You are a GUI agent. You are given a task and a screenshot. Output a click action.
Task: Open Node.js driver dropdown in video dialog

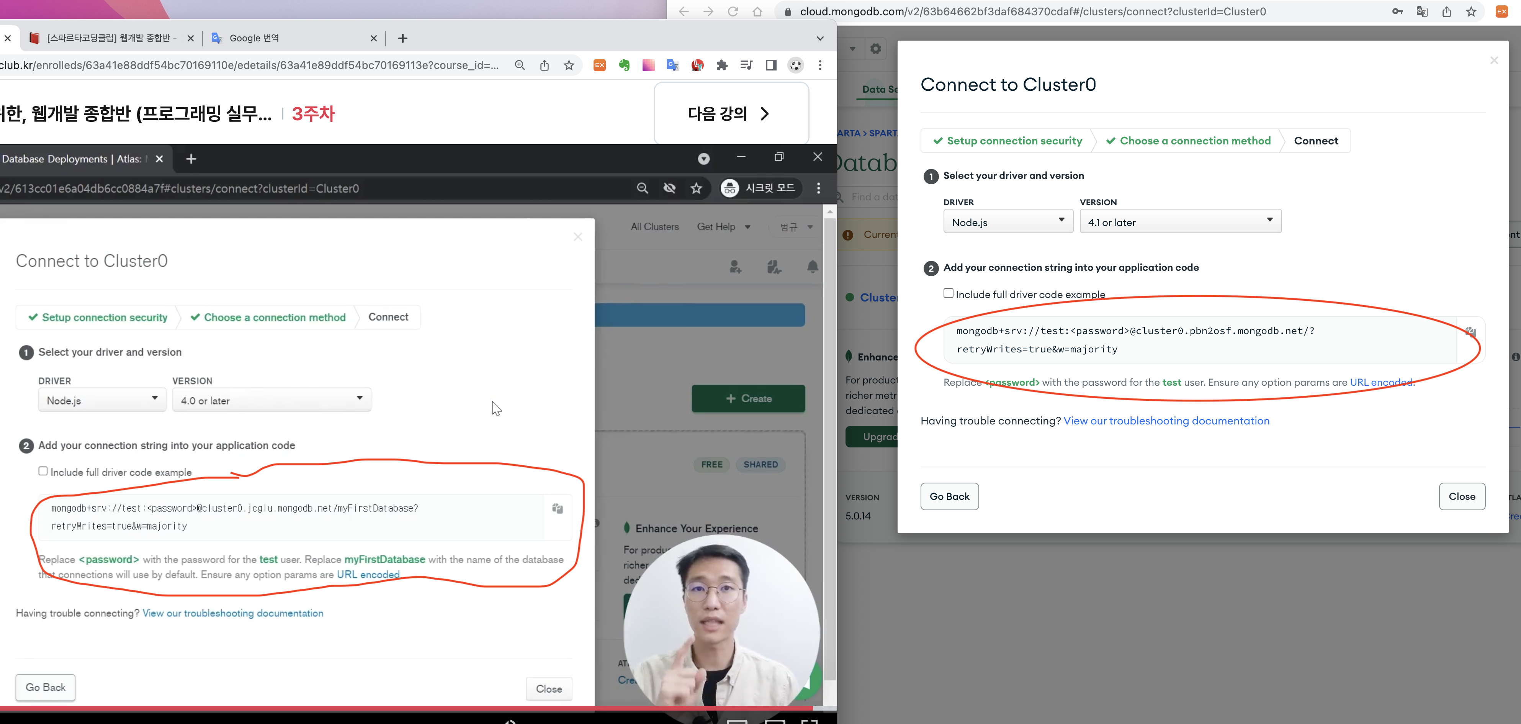101,400
